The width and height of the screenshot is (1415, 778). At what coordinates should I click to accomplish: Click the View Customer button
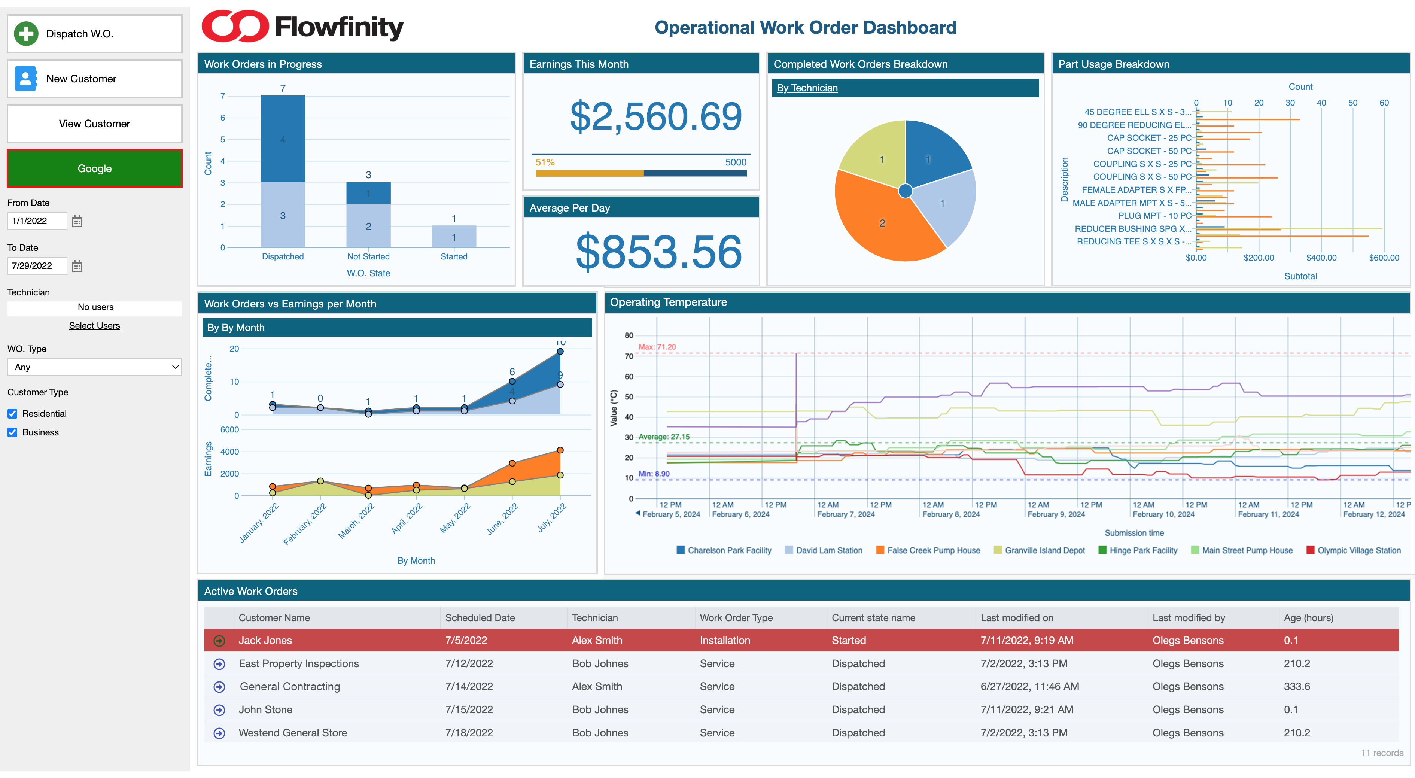(94, 123)
